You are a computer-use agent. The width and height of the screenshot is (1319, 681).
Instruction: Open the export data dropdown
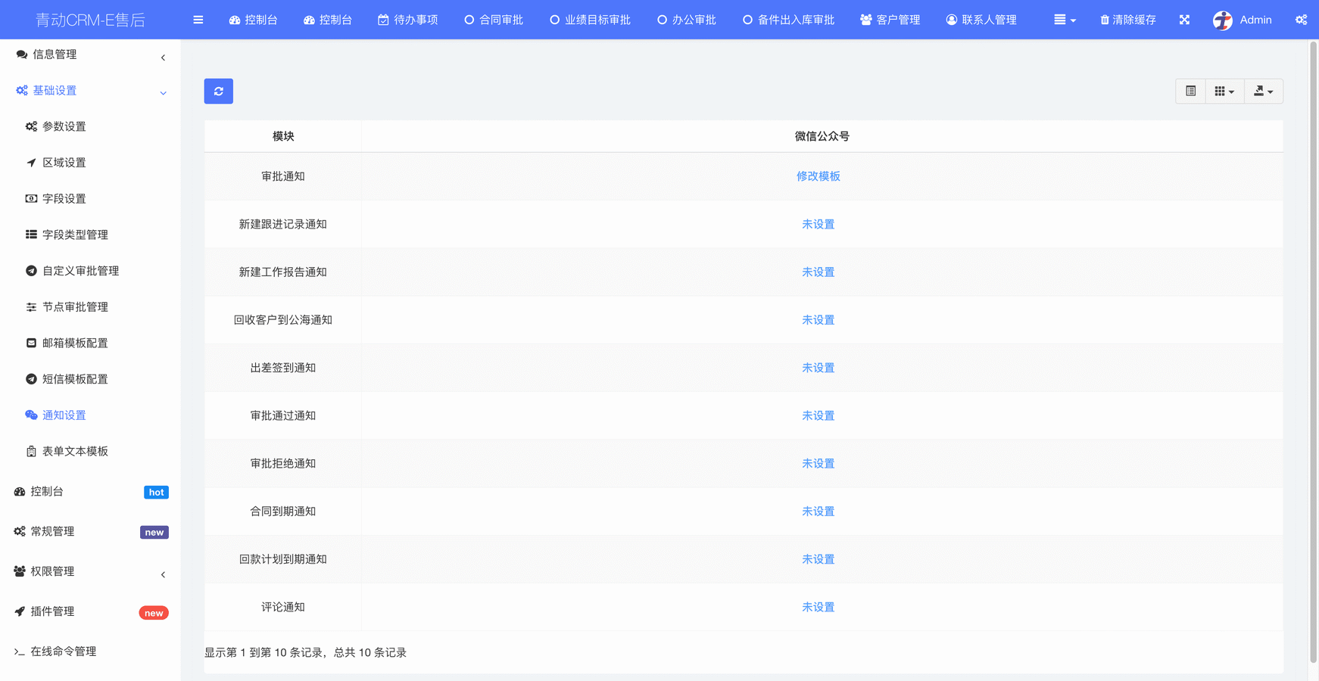click(1263, 92)
